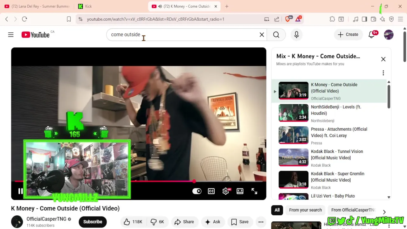Click the magnifier search button
The width and height of the screenshot is (407, 229).
click(276, 35)
